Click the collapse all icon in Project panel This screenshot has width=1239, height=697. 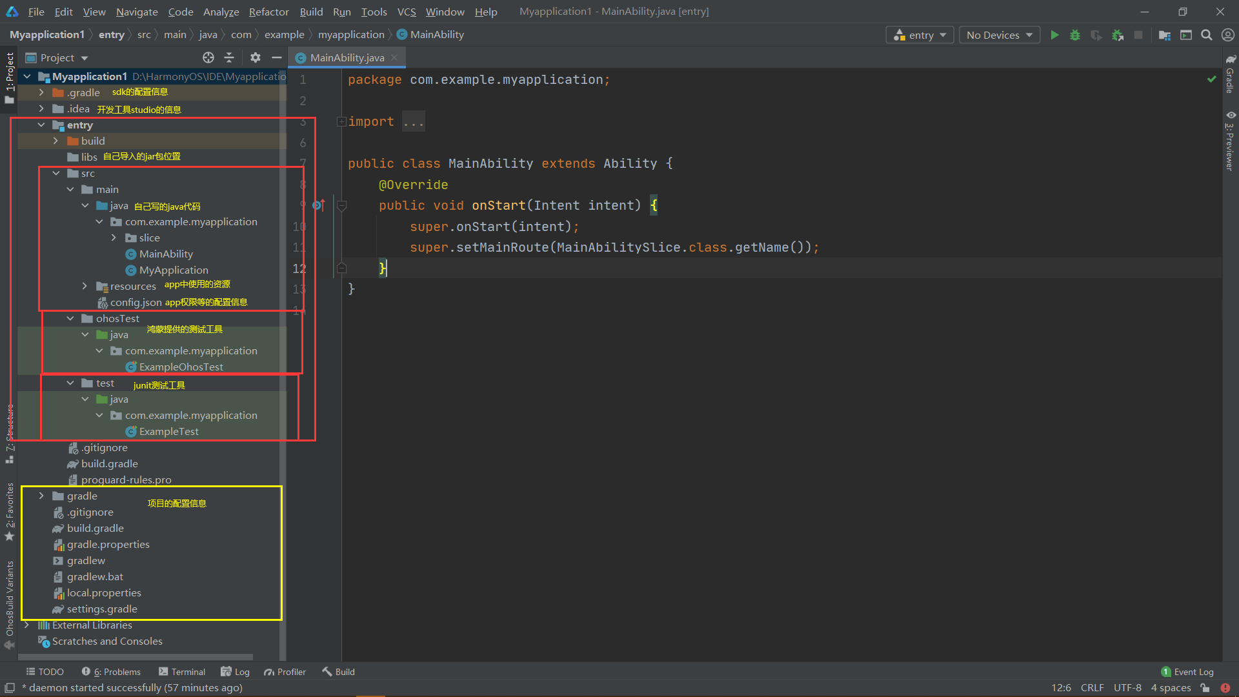(x=229, y=57)
